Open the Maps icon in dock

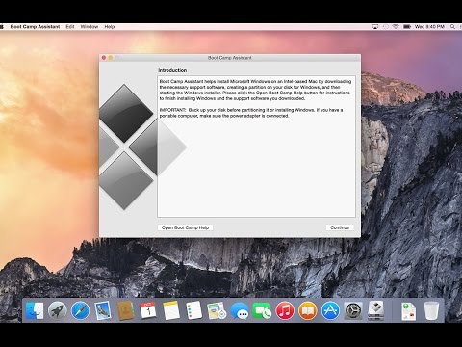pos(217,310)
